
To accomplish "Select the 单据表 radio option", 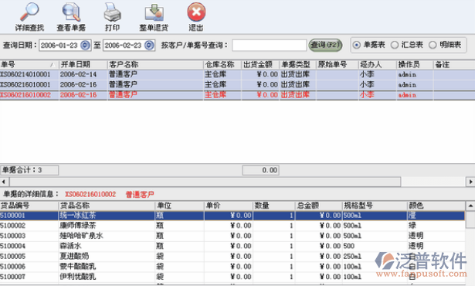I will 357,45.
